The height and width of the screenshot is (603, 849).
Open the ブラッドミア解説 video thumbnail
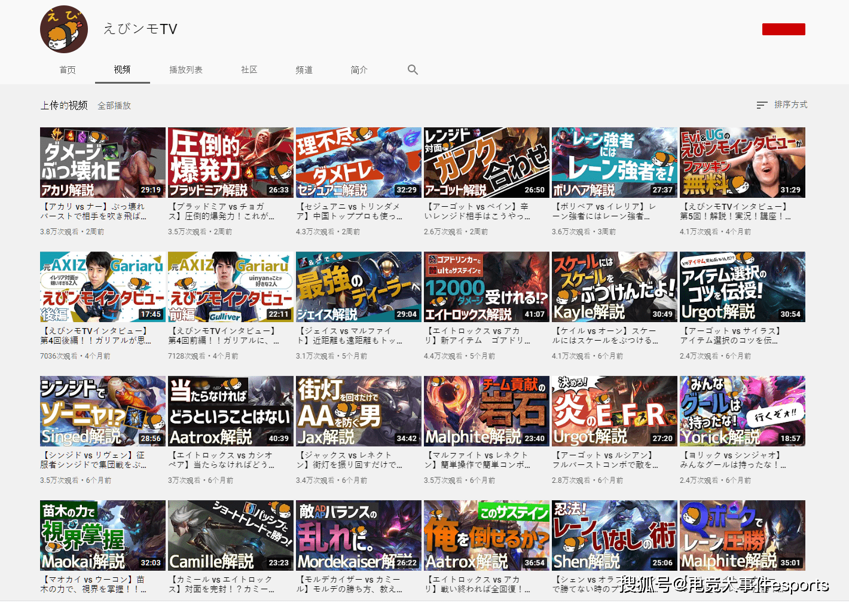click(x=231, y=163)
